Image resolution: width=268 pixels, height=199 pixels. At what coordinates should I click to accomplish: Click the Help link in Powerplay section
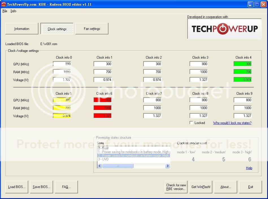[249, 168]
